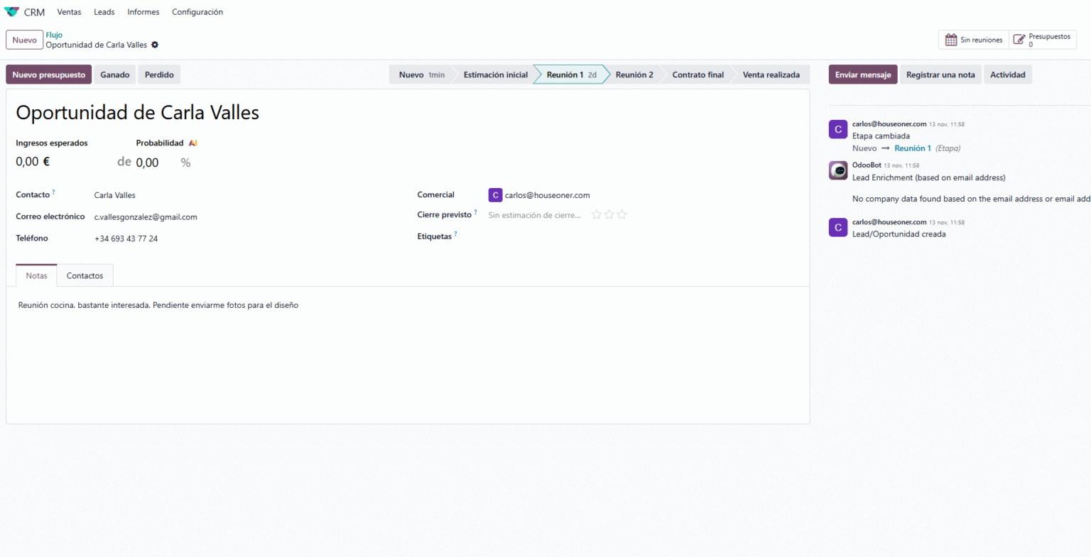This screenshot has height=557, width=1091.
Task: Click the Enviar mensaje button
Action: coord(863,75)
